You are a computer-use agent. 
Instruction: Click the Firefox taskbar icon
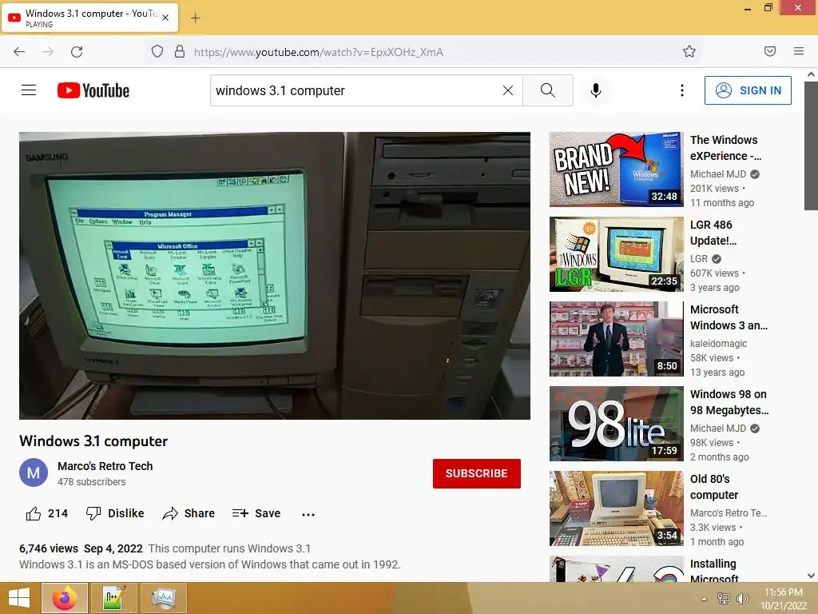(x=64, y=598)
